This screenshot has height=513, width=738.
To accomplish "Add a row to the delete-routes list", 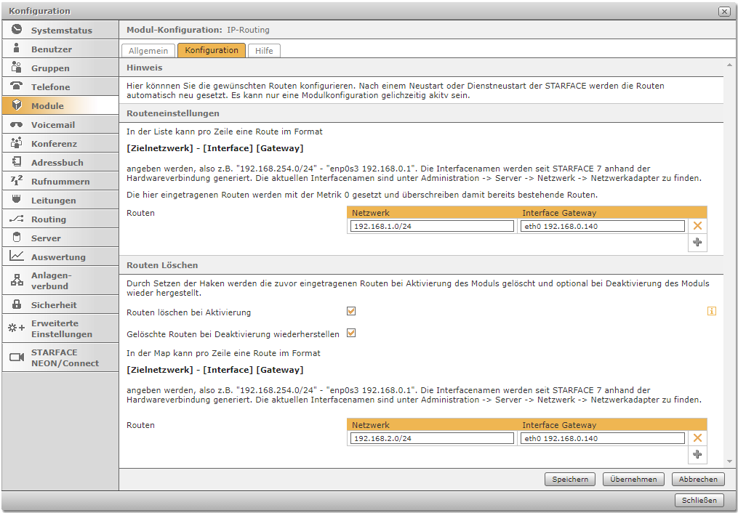I will tap(697, 454).
